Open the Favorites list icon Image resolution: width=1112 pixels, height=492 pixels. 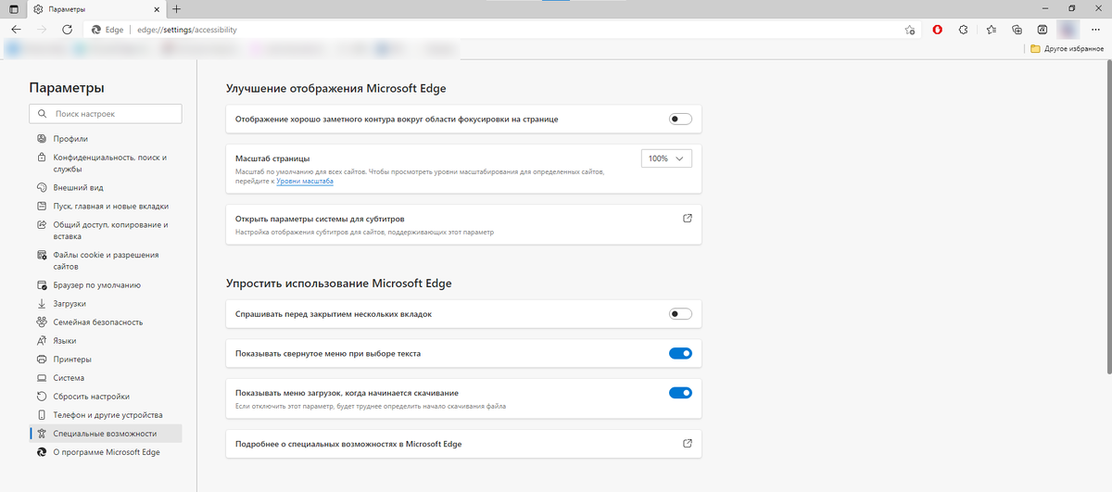(x=992, y=30)
